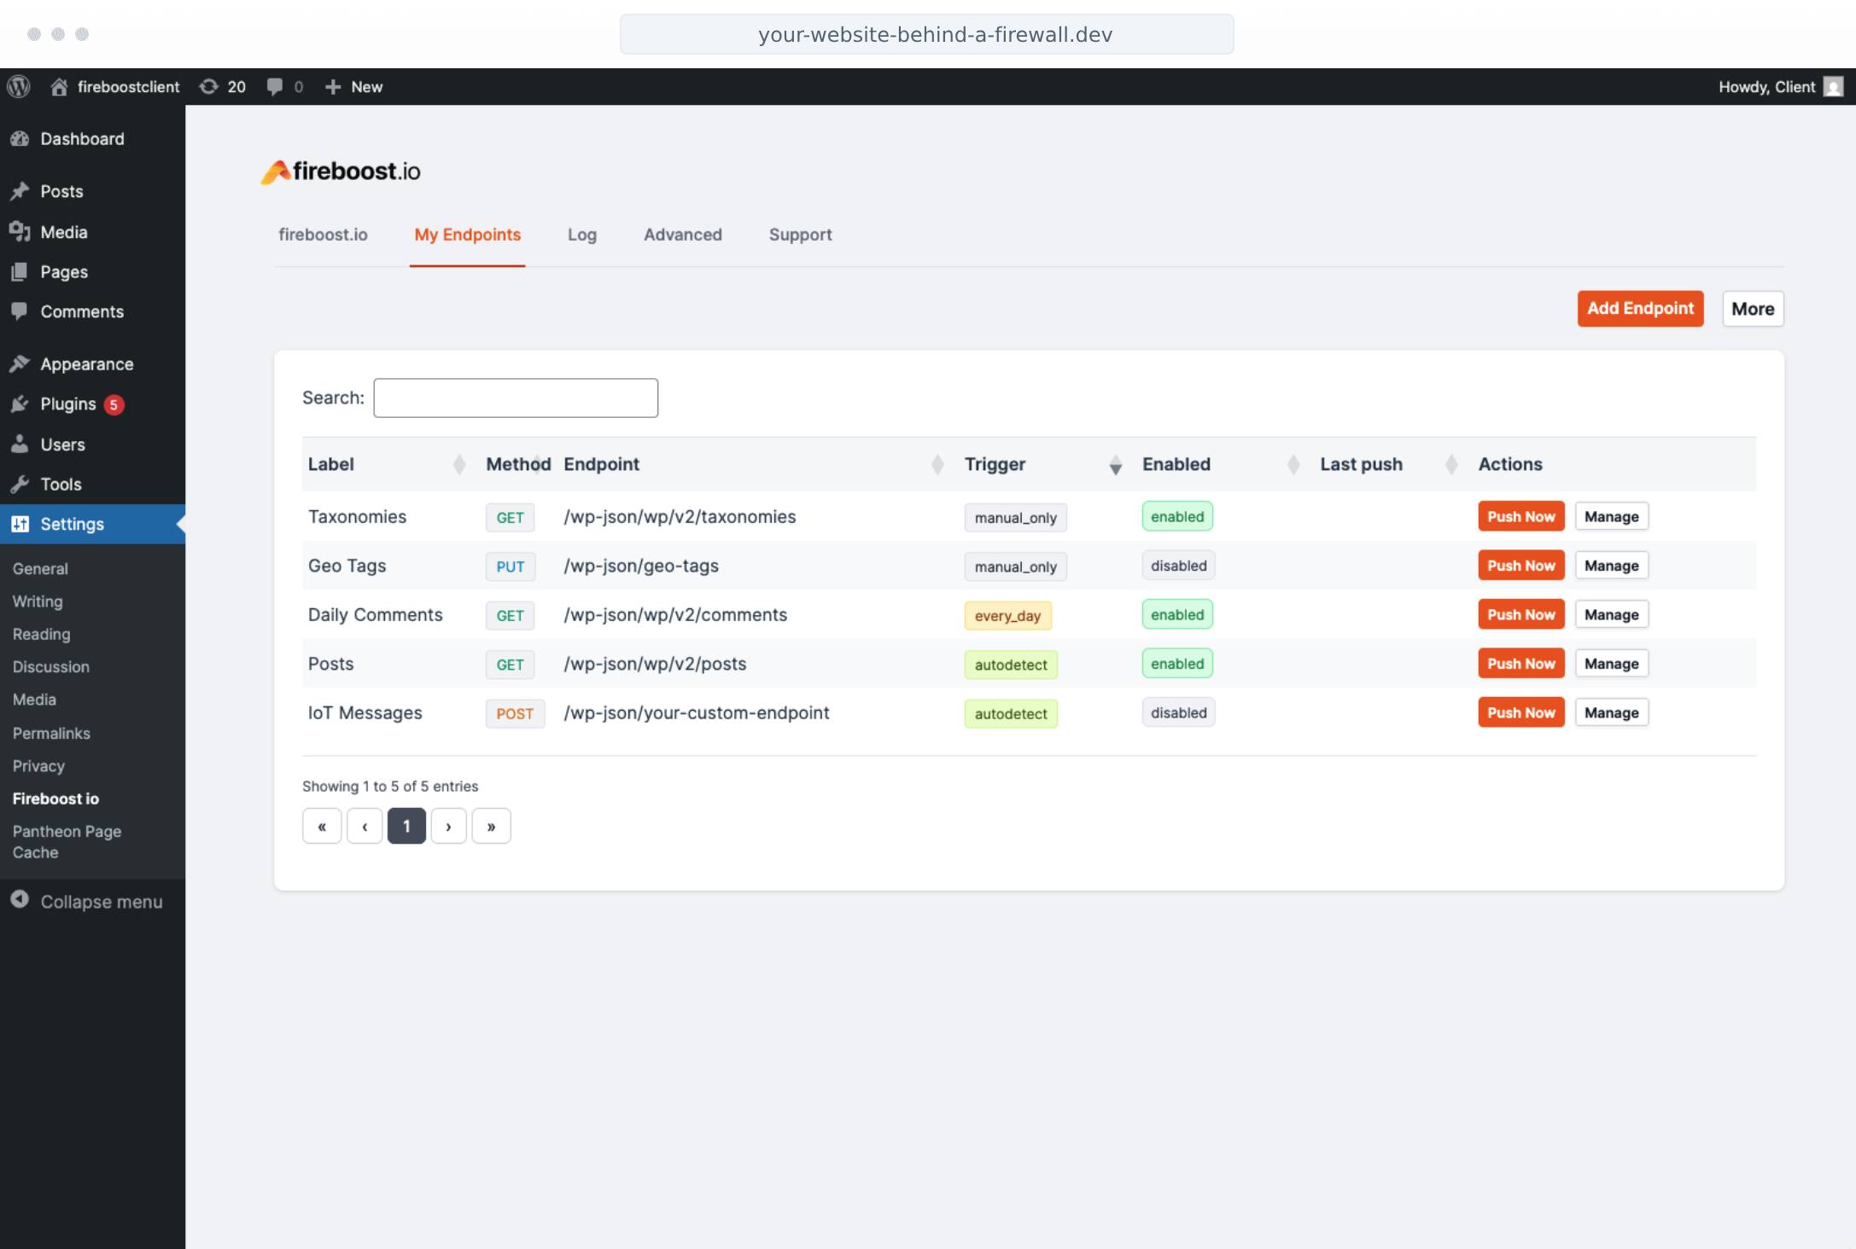Click the Settings sliders icon
1856x1249 pixels.
pyautogui.click(x=20, y=524)
